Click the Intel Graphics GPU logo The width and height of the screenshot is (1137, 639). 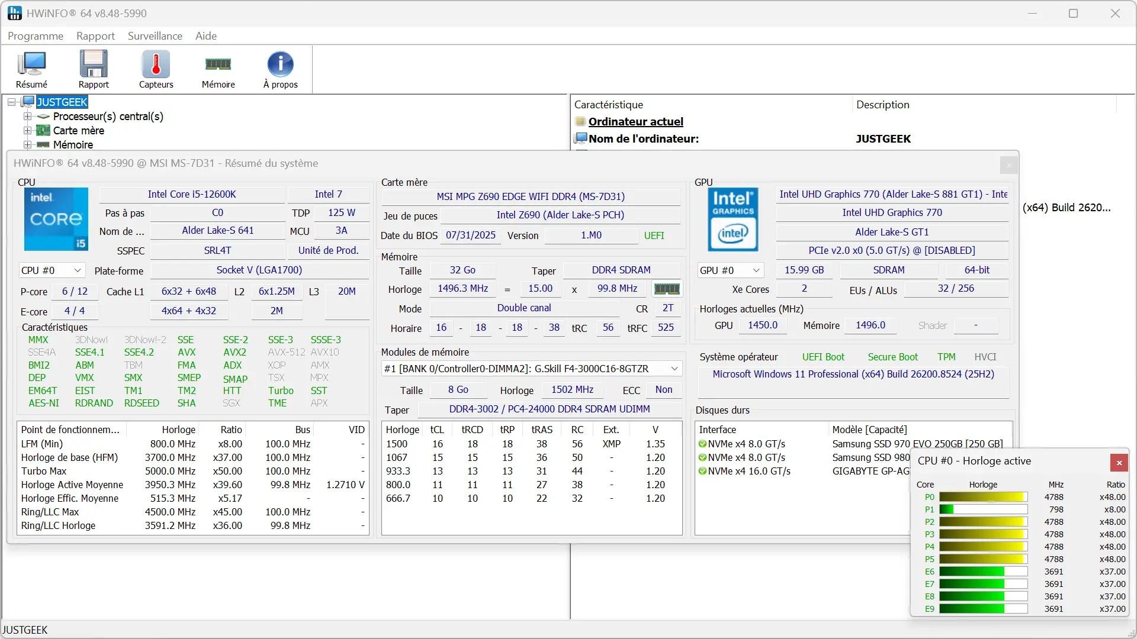pos(733,220)
